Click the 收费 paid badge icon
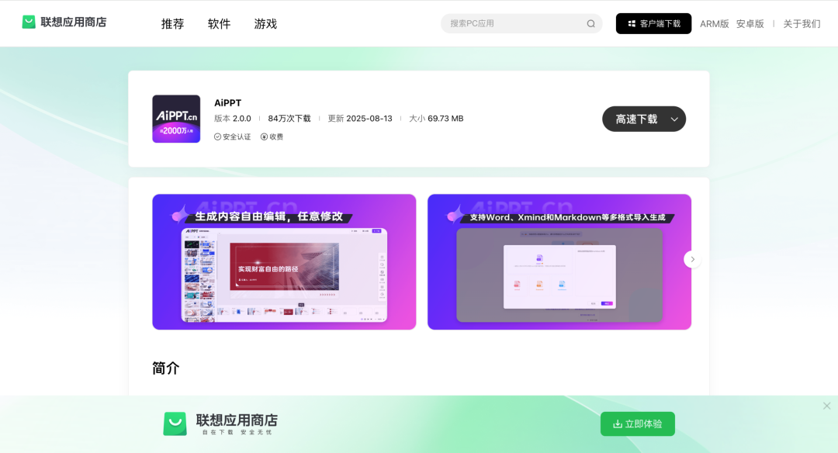This screenshot has width=838, height=453. coord(264,137)
